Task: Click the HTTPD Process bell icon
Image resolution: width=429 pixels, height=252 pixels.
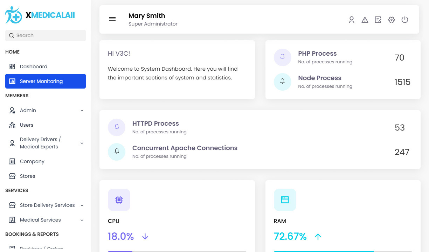Action: tap(117, 127)
